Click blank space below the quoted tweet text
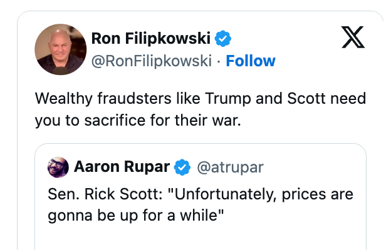 (201, 239)
